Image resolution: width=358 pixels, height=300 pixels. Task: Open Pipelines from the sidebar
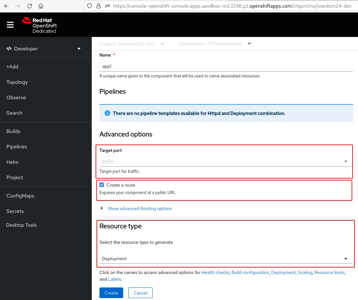[17, 147]
